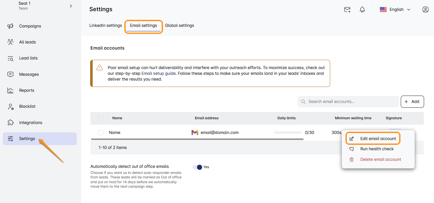Check the select-all checkbox in table header

click(101, 118)
